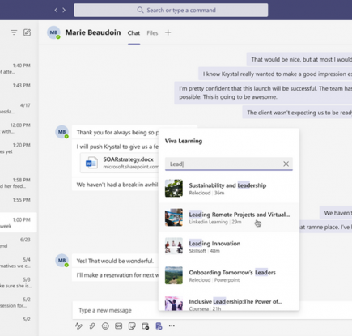Select Leading Remote Projects and Virtual course
The width and height of the screenshot is (352, 336).
click(x=229, y=218)
